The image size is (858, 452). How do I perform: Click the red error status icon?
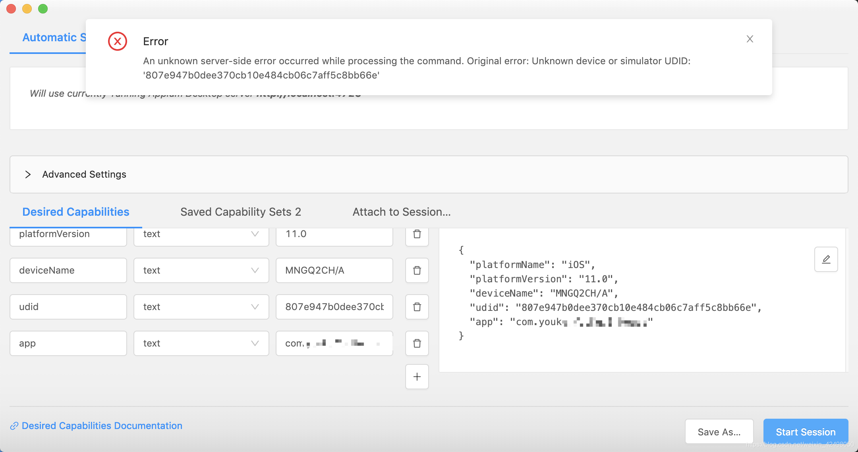[118, 41]
